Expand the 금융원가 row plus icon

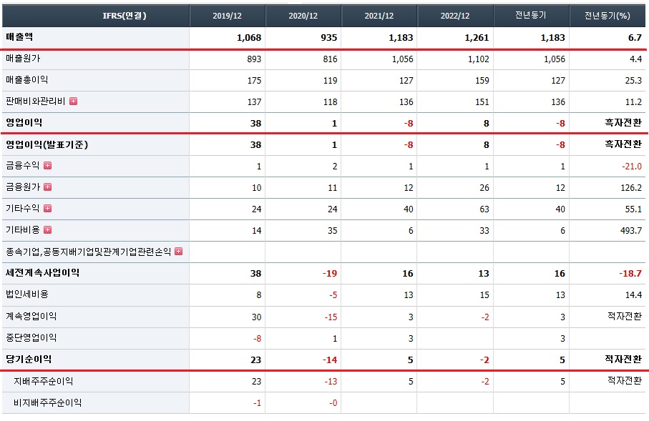pyautogui.click(x=48, y=187)
